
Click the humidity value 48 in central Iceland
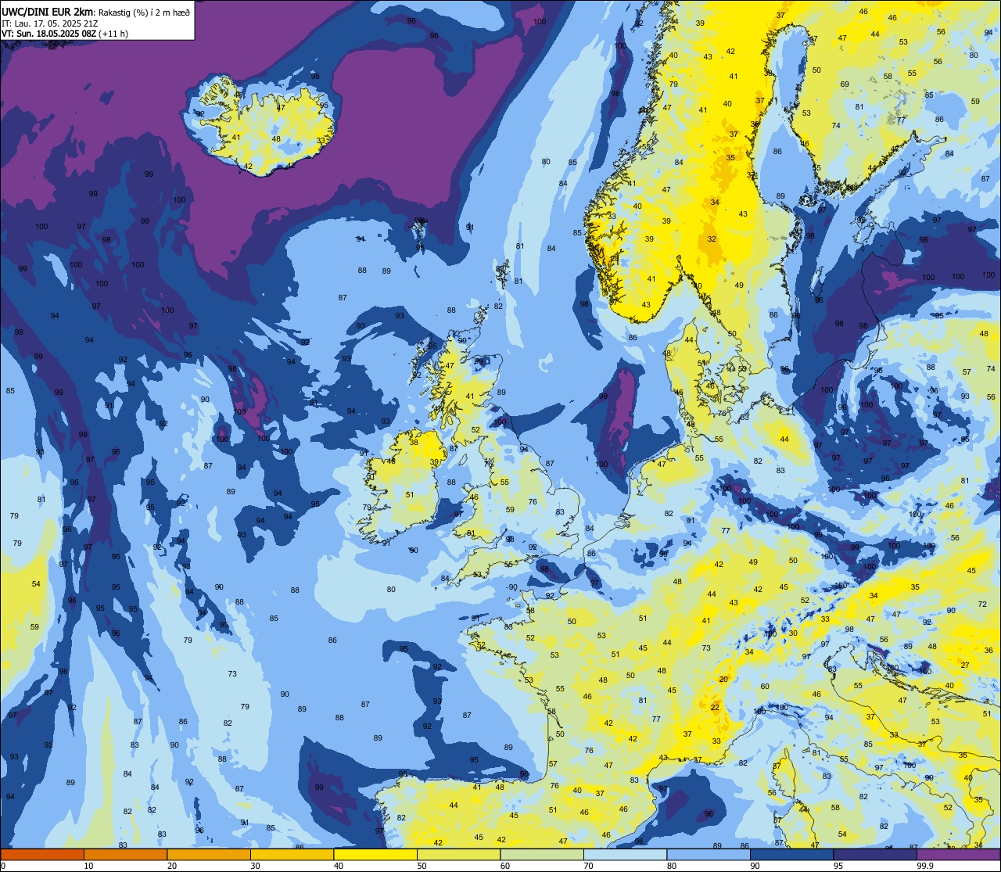pyautogui.click(x=276, y=139)
